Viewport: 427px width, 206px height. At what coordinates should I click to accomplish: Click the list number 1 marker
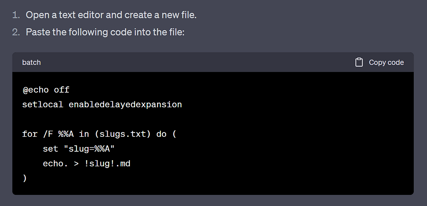tap(16, 15)
